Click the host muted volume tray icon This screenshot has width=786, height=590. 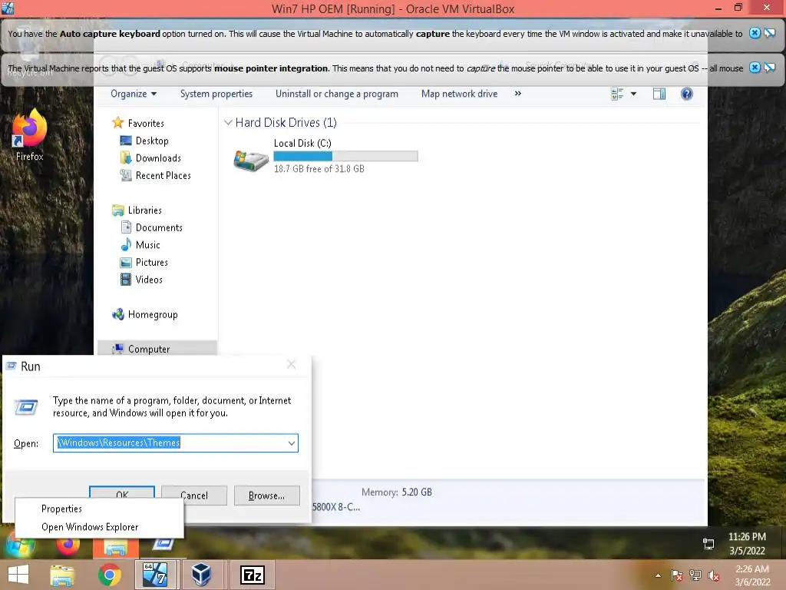(714, 575)
